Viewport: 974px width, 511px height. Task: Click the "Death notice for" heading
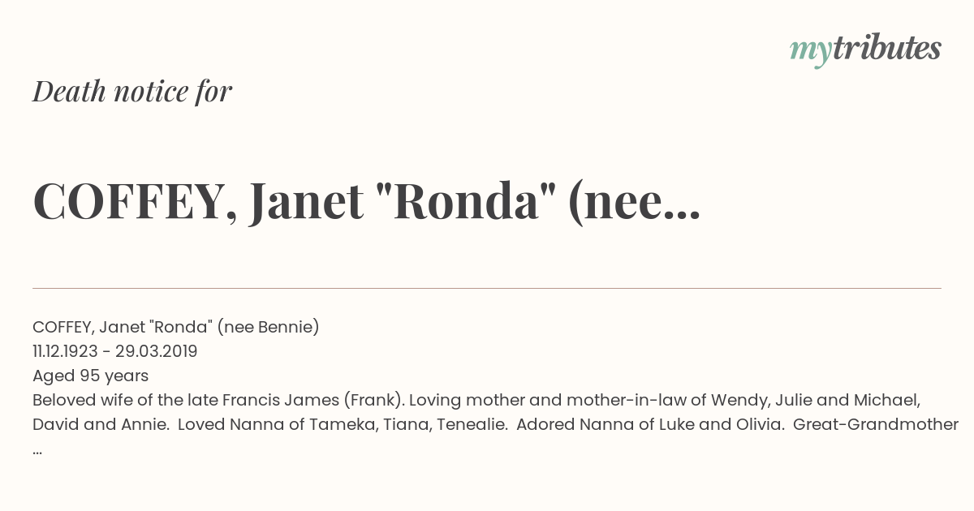pos(132,92)
